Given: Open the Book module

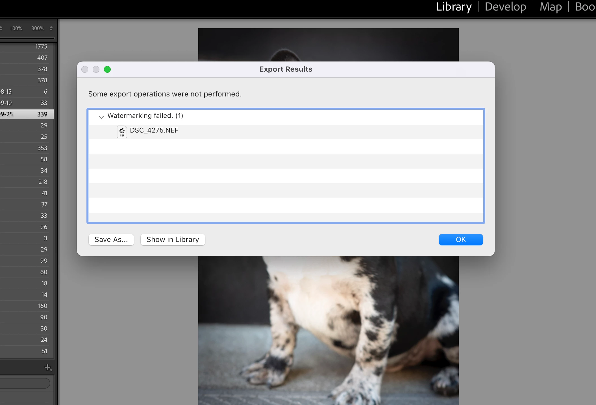Looking at the screenshot, I should 585,7.
